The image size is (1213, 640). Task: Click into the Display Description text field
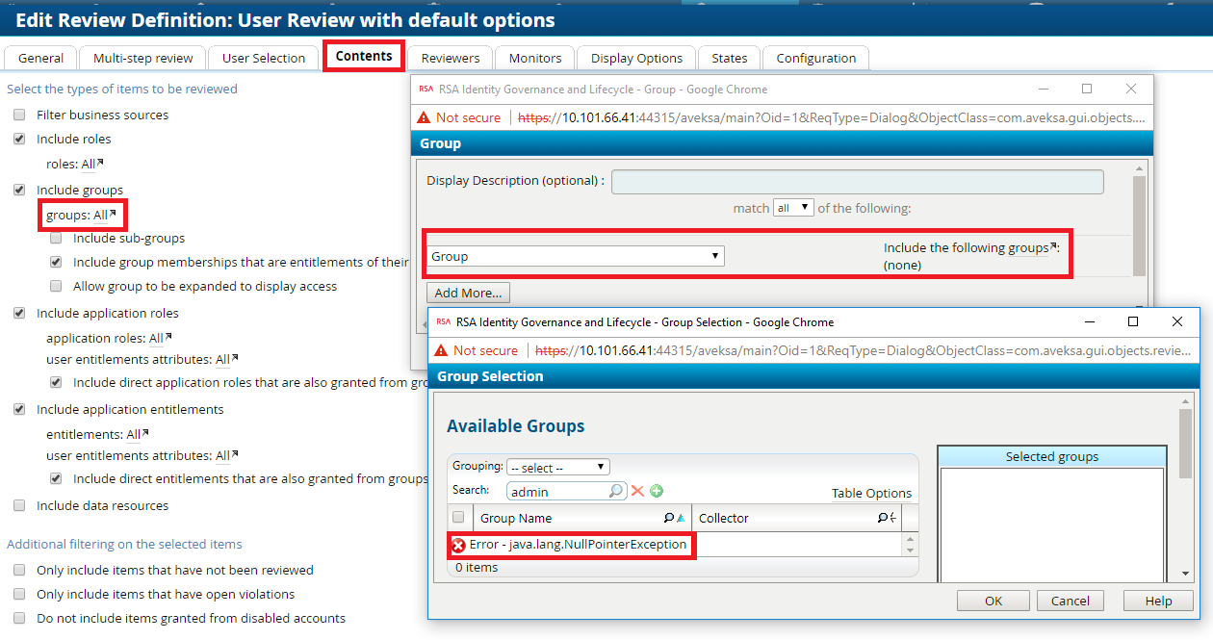[x=857, y=181]
